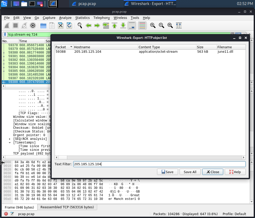Save selected HTTP object june11.dll

coord(167,172)
